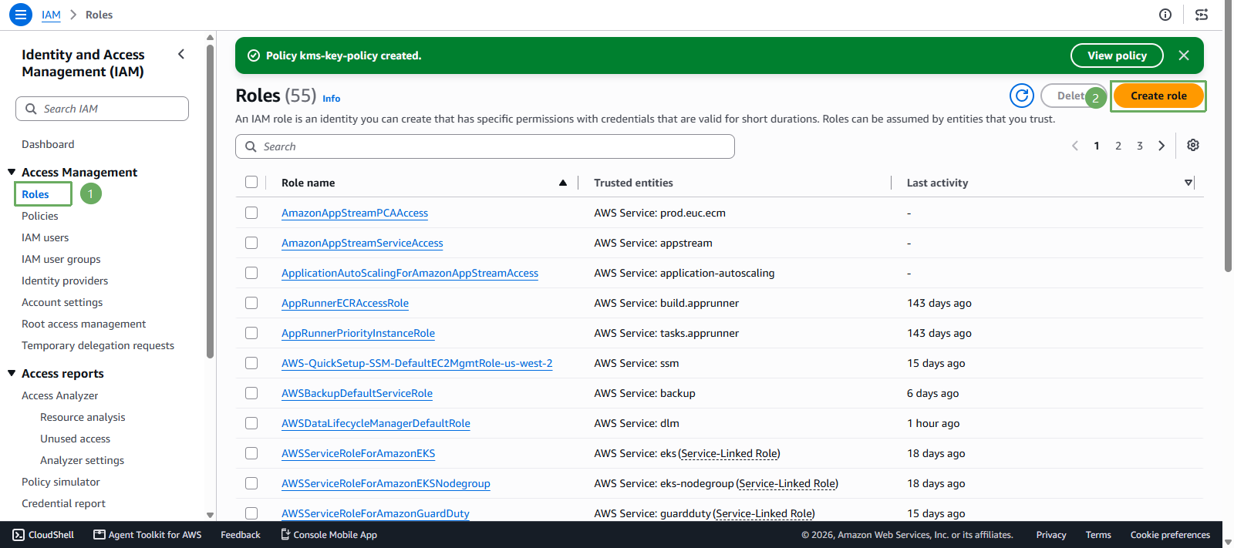Collapse the IAM side navigation panel
This screenshot has height=548, width=1234.
pos(181,54)
